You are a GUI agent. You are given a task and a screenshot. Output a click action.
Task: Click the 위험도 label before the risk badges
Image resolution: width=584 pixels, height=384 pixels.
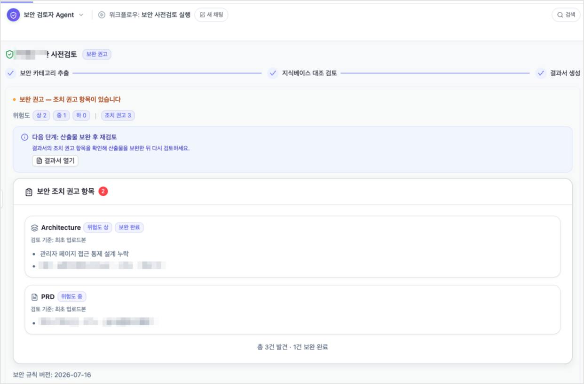[22, 115]
